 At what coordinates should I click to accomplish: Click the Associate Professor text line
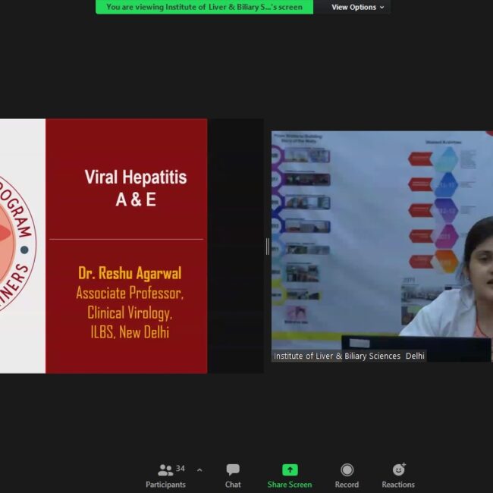point(130,293)
